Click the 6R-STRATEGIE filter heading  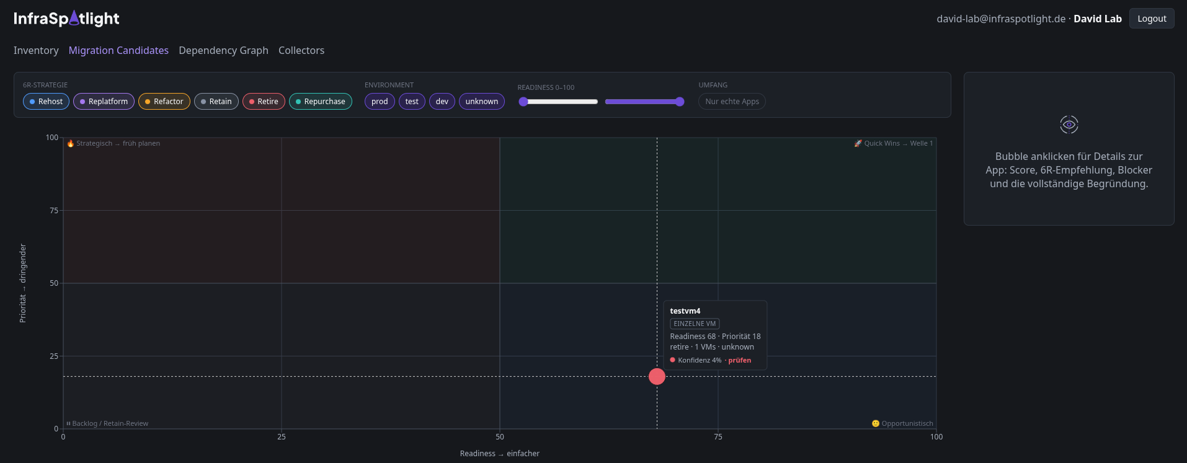tap(45, 85)
